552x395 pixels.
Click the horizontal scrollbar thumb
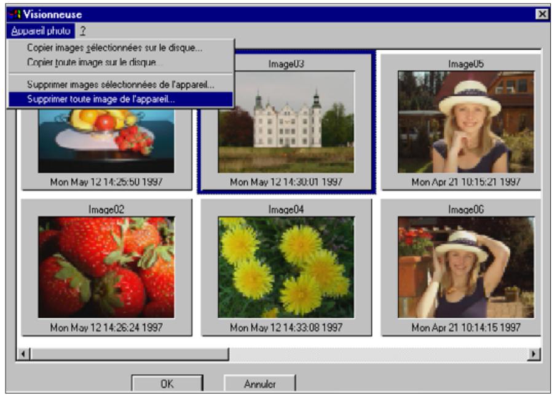point(130,353)
